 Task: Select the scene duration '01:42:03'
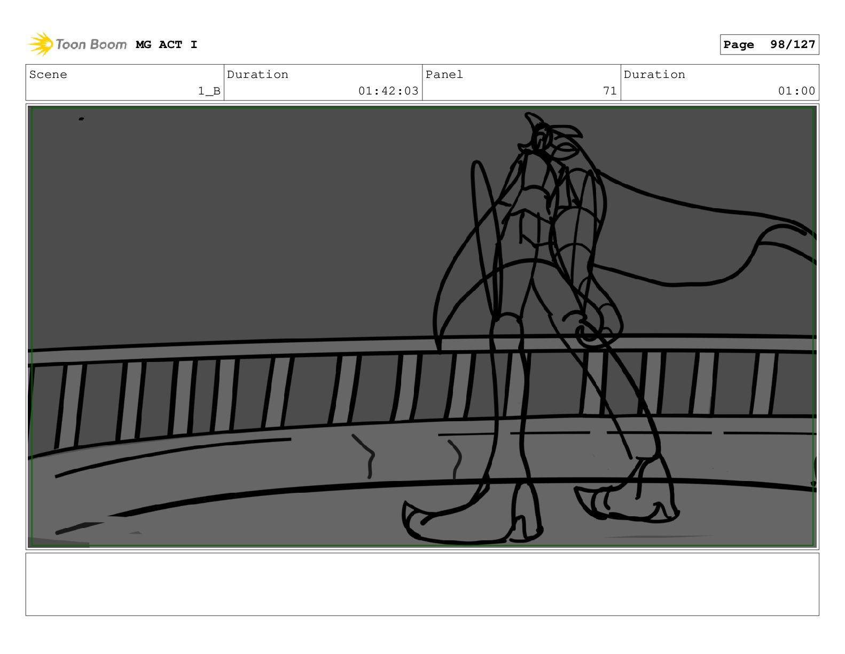tap(388, 91)
